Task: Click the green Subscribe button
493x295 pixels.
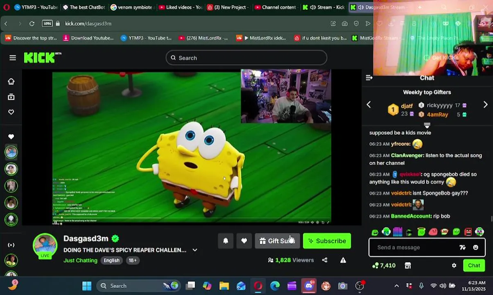Action: [x=327, y=241]
